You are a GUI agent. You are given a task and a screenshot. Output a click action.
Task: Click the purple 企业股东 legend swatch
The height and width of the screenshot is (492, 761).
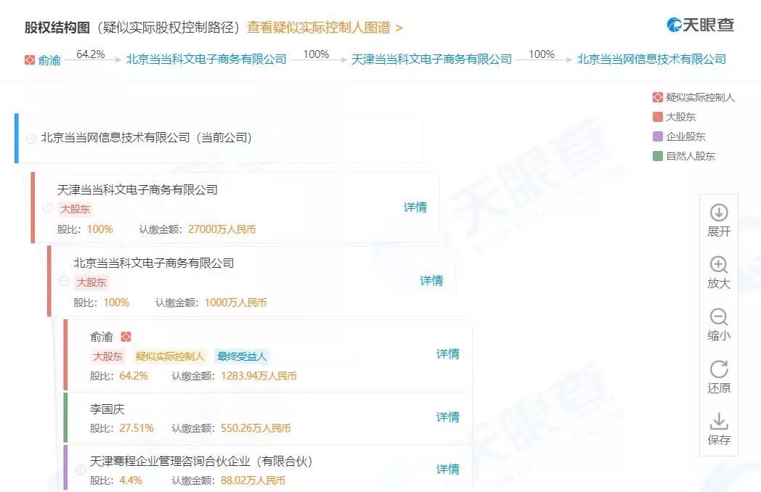658,136
